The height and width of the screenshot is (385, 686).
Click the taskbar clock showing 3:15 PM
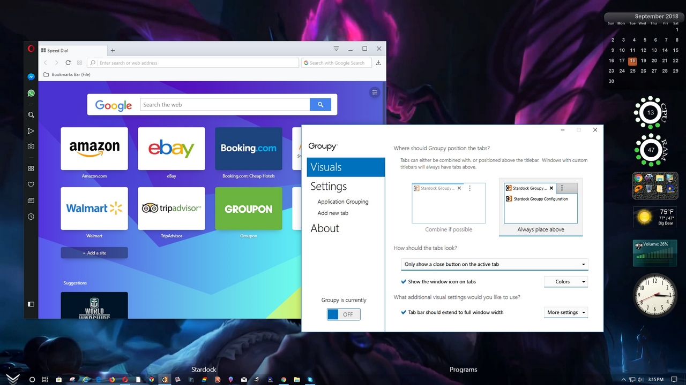tap(655, 380)
